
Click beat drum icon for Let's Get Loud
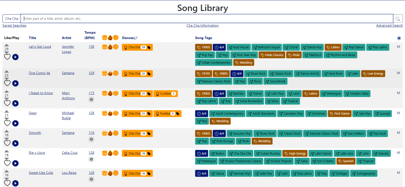coord(105,47)
